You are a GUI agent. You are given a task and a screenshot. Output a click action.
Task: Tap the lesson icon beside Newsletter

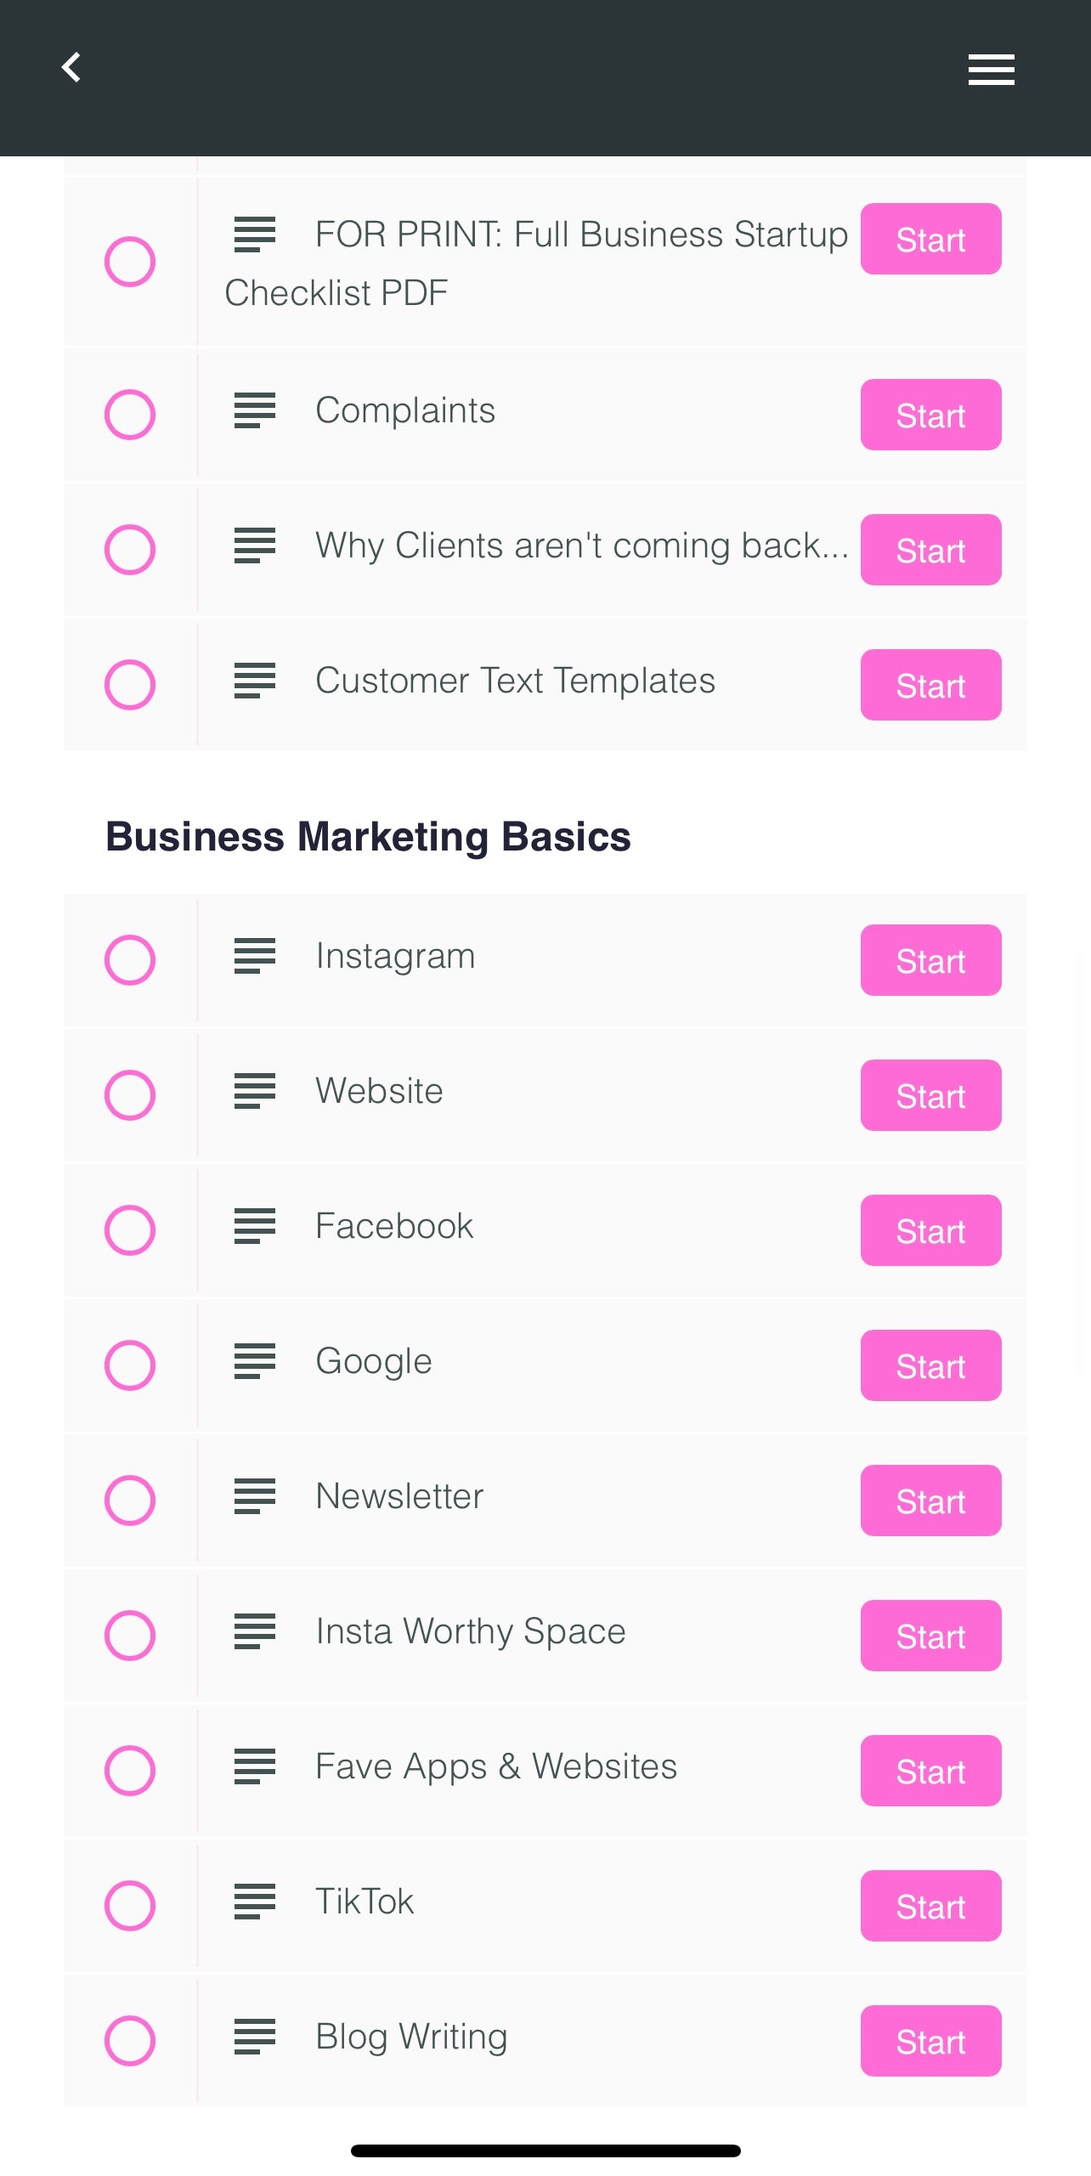tap(255, 1496)
